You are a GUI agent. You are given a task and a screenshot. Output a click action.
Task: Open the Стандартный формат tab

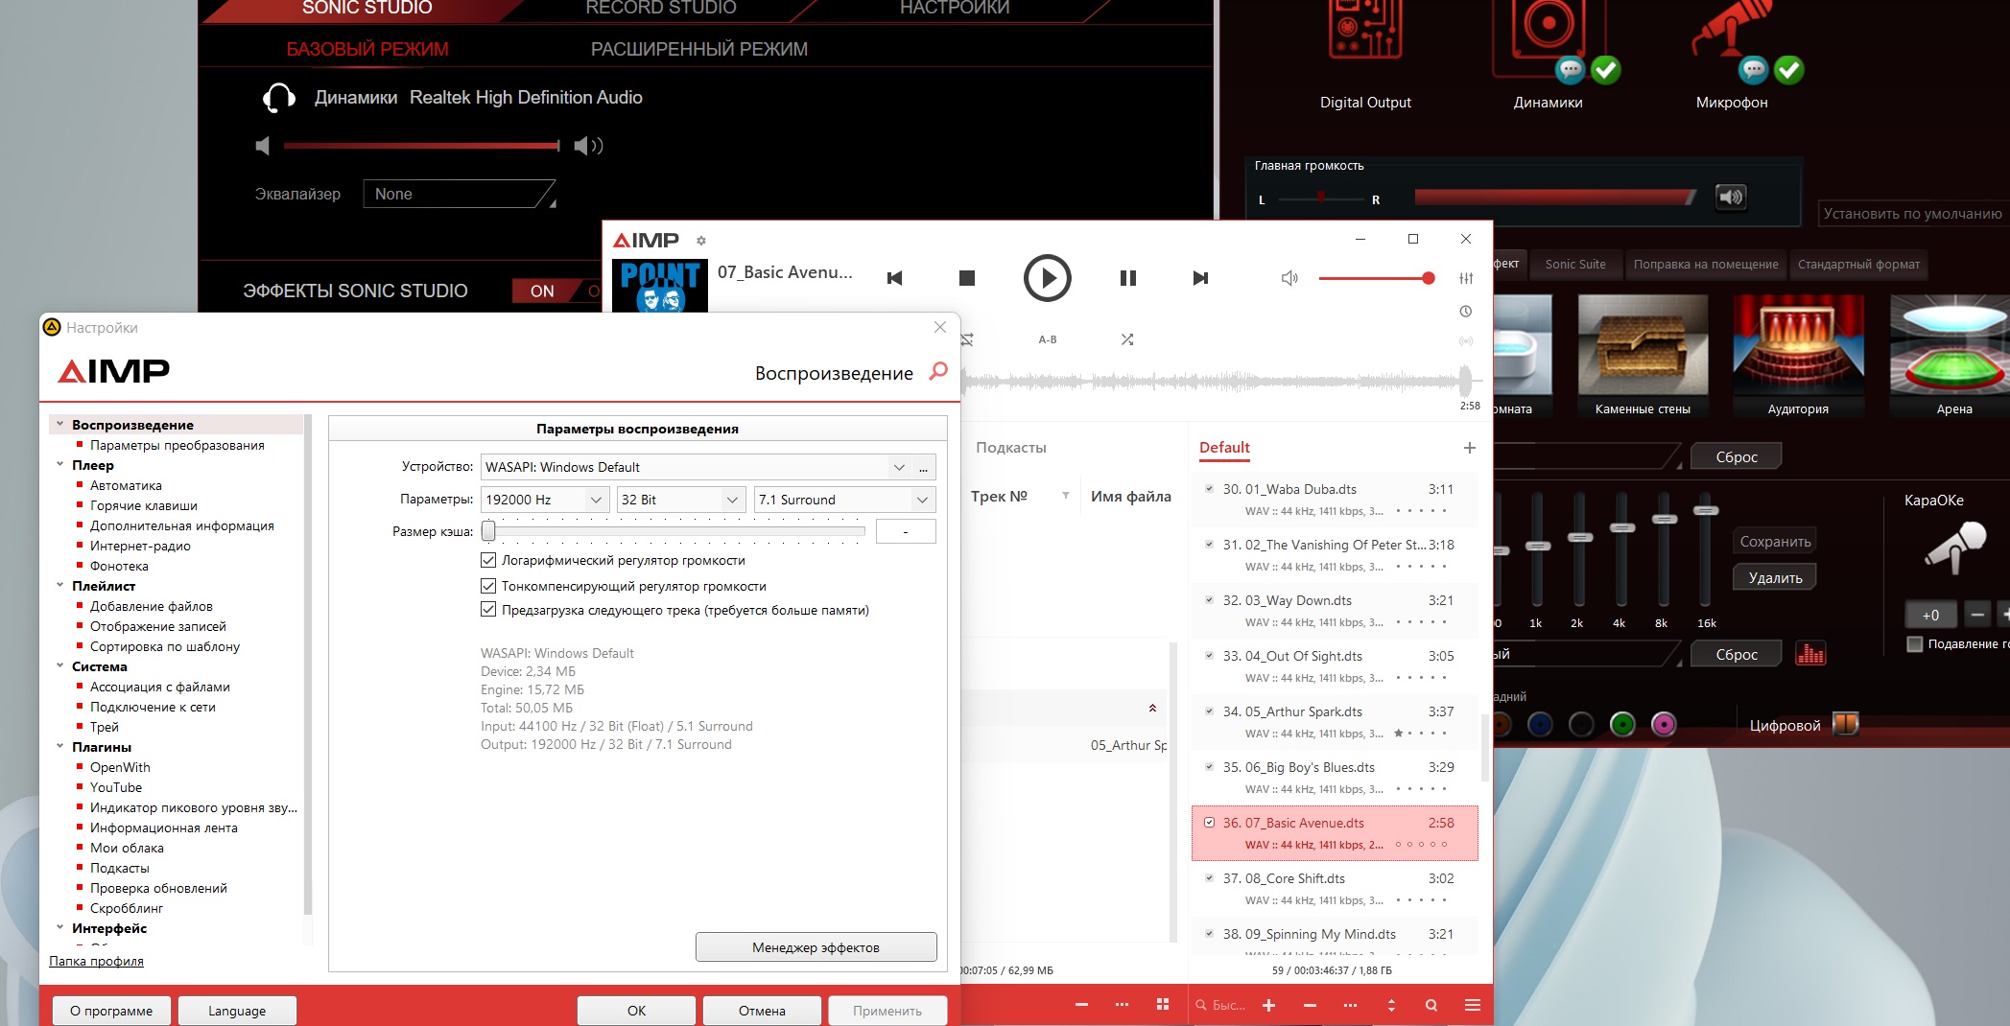(x=1858, y=265)
